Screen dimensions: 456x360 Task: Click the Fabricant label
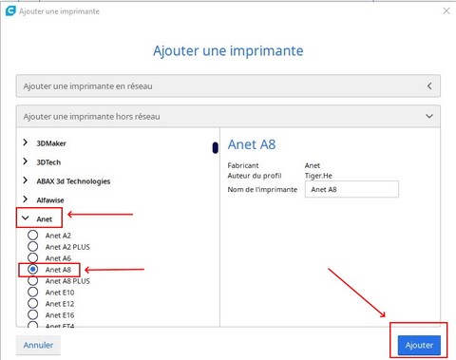pyautogui.click(x=243, y=165)
